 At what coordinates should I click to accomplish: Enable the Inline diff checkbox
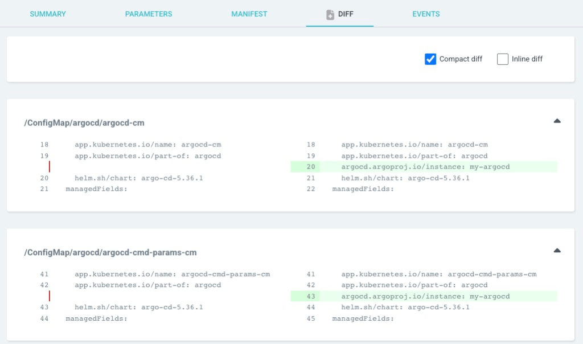point(502,59)
